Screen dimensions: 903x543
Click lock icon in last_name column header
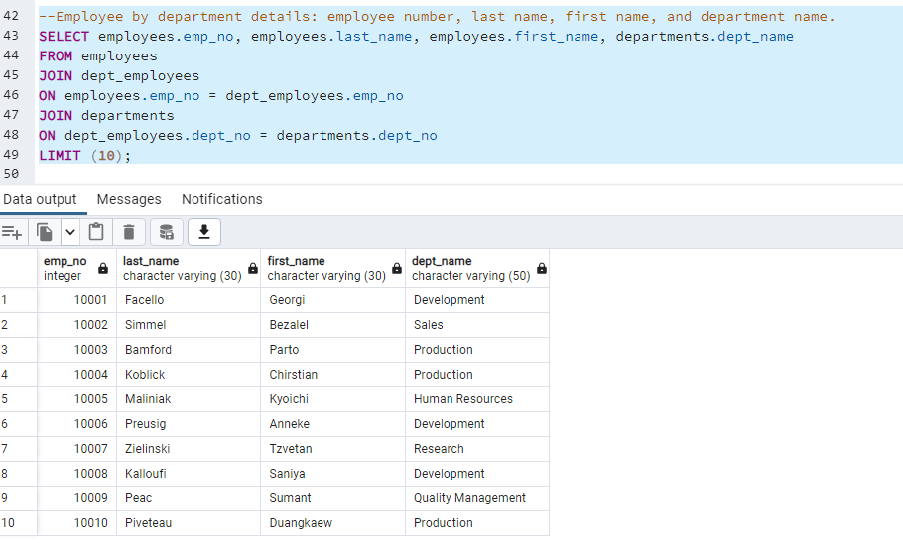coord(253,269)
